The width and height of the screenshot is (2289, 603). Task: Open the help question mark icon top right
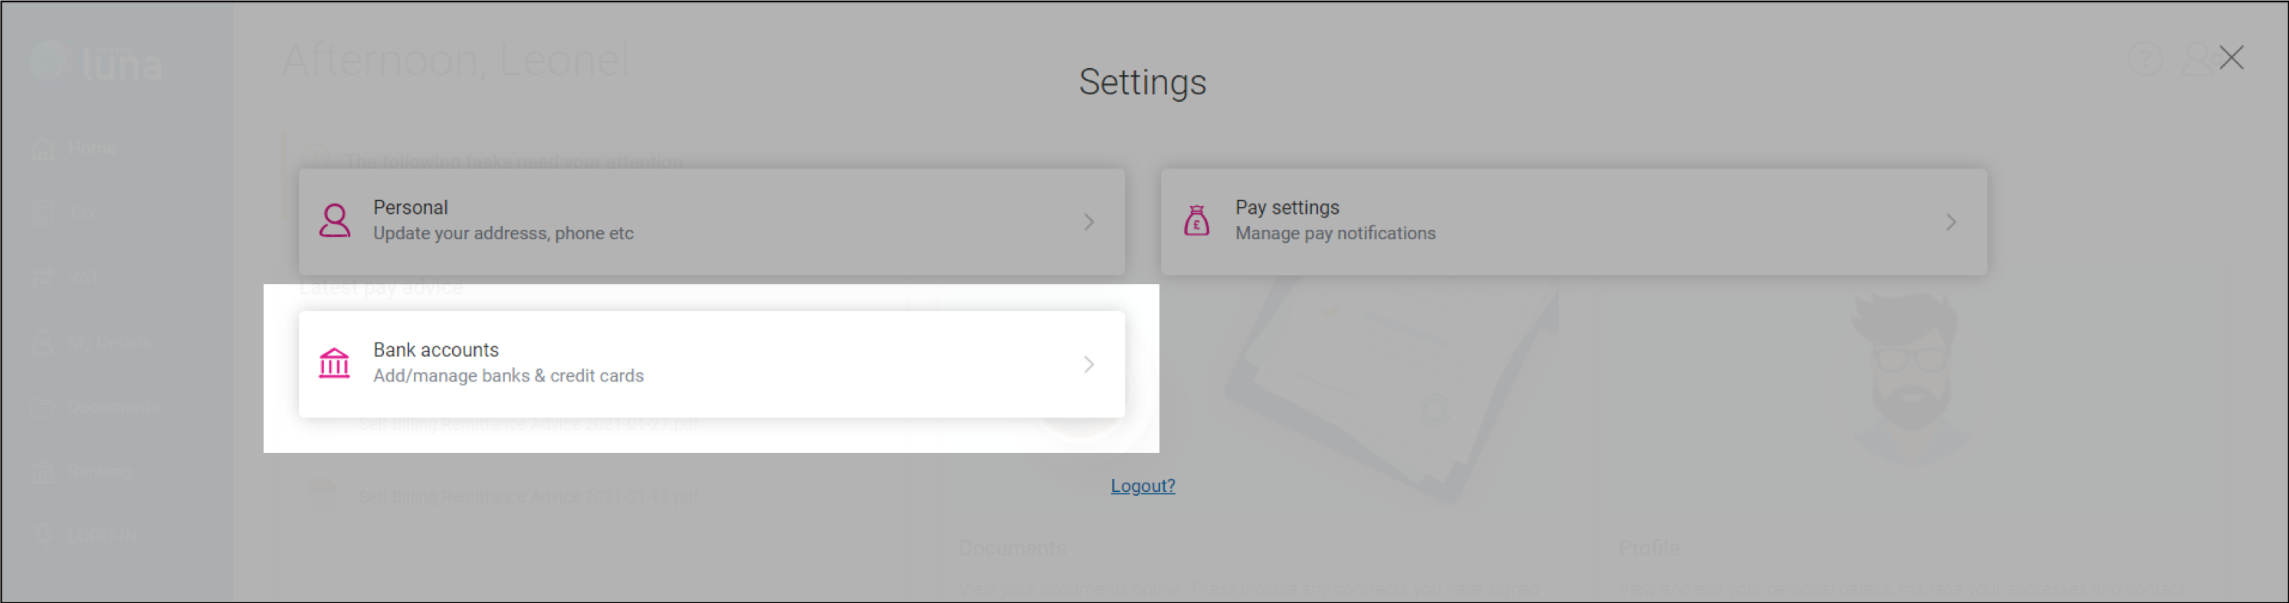(x=2145, y=58)
